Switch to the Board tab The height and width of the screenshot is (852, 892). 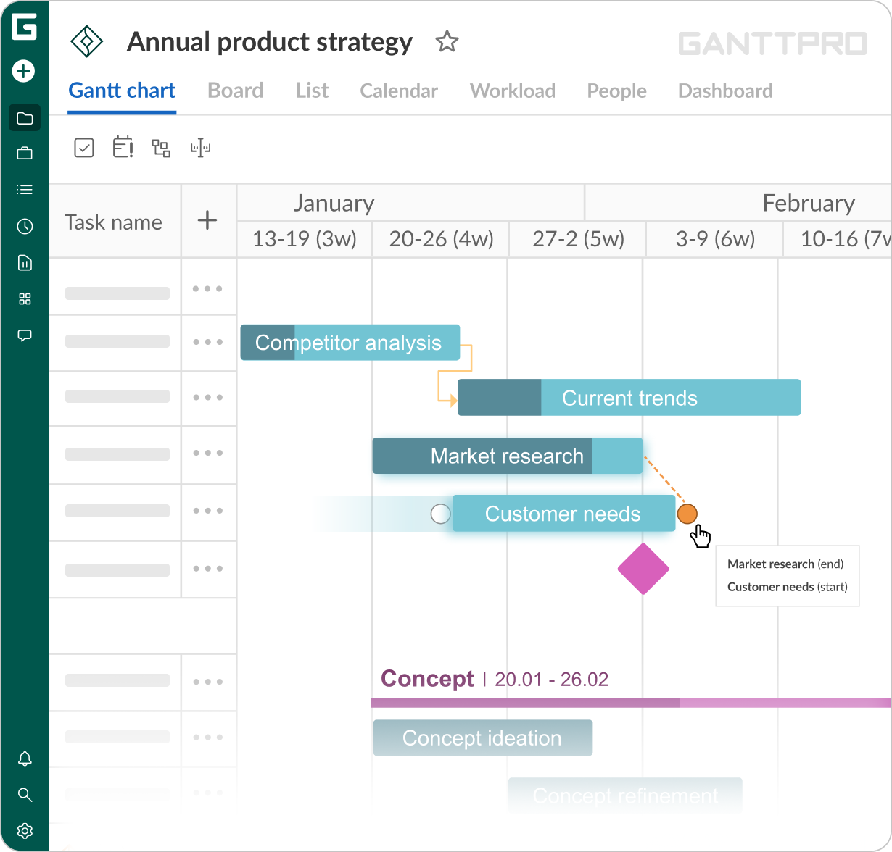(235, 91)
